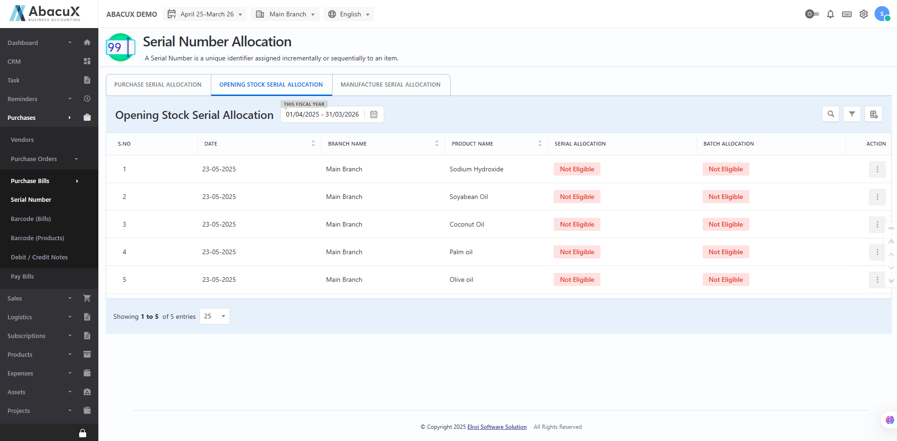Switch to Manufacture Serial Allocation tab
The height and width of the screenshot is (441, 897).
tap(390, 85)
